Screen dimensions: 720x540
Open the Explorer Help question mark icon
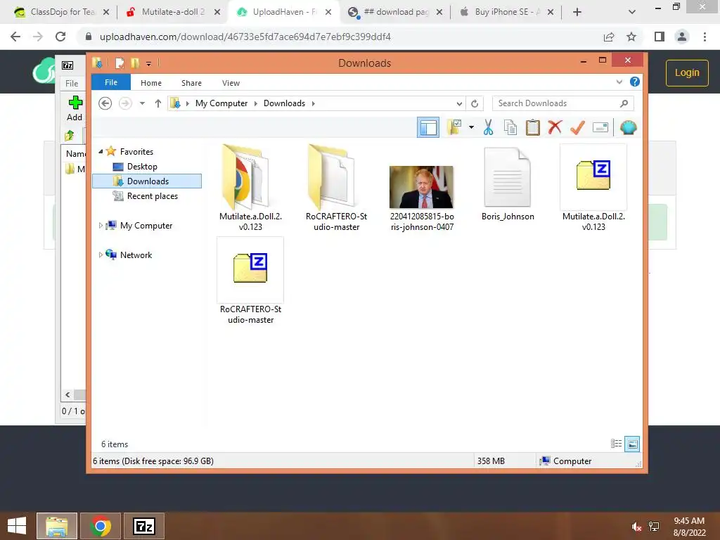635,82
